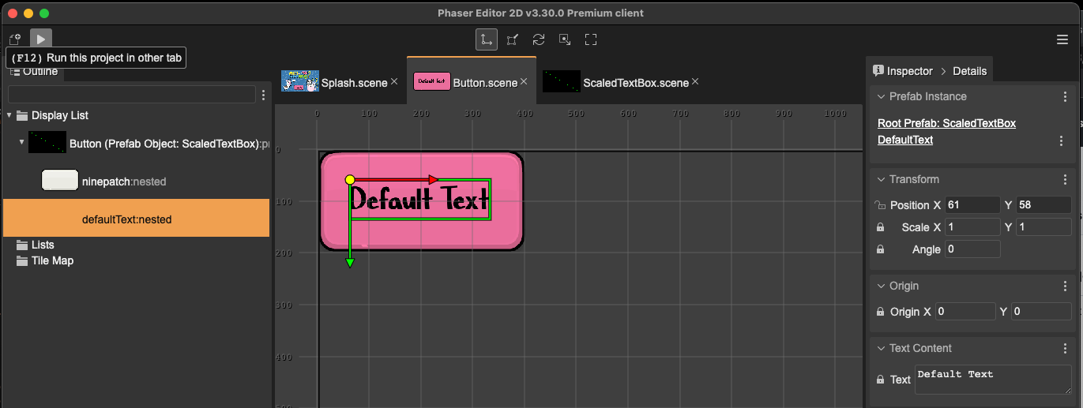This screenshot has width=1083, height=408.
Task: Click the Position X input field
Action: 972,205
